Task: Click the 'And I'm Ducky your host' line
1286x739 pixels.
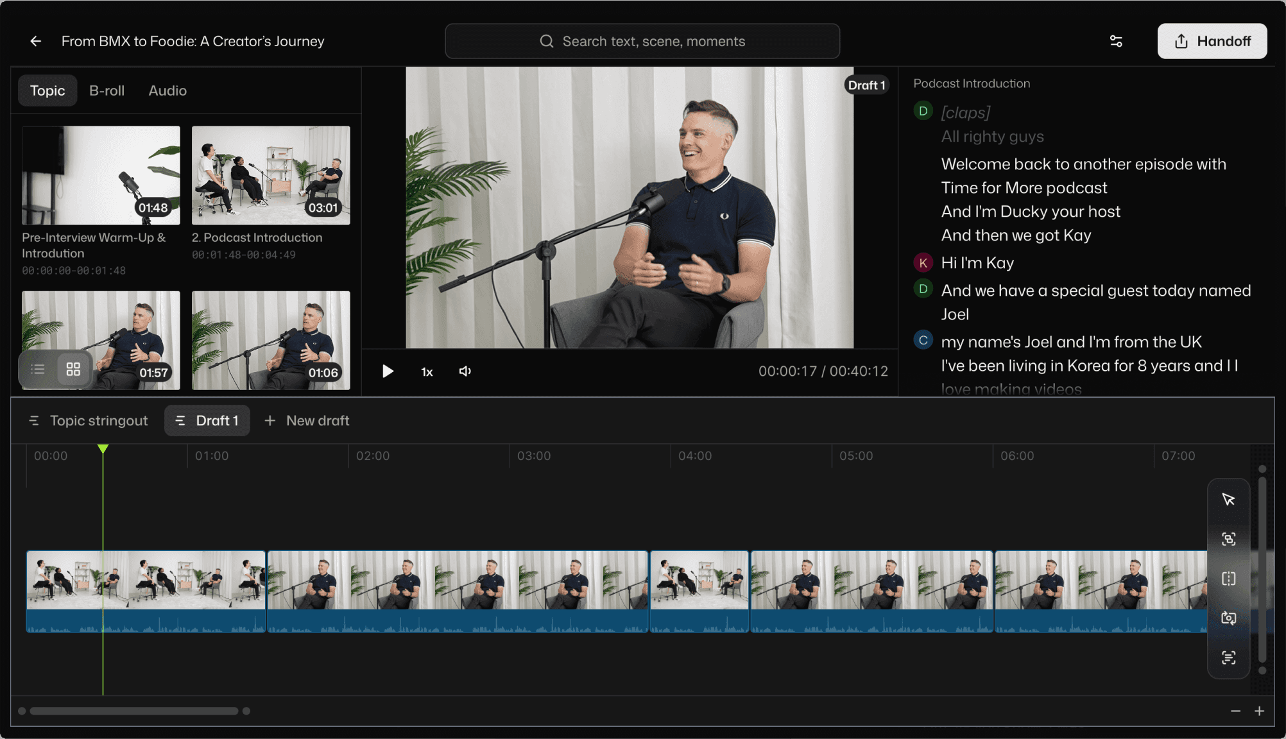Action: pos(1031,212)
